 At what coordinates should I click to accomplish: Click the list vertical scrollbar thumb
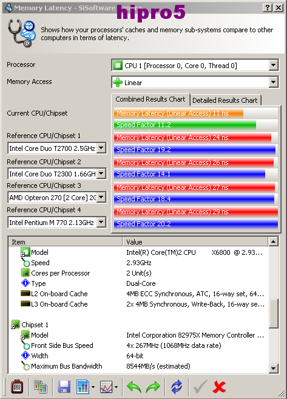273,313
